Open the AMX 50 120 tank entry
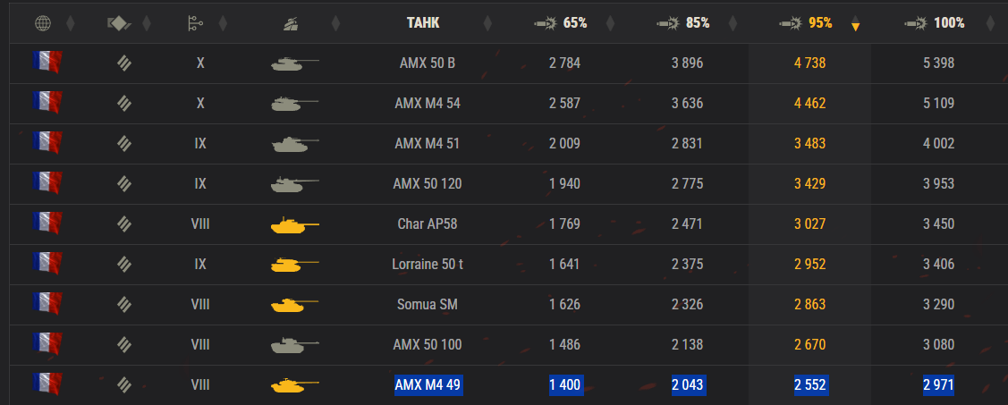The height and width of the screenshot is (405, 1008). tap(428, 184)
